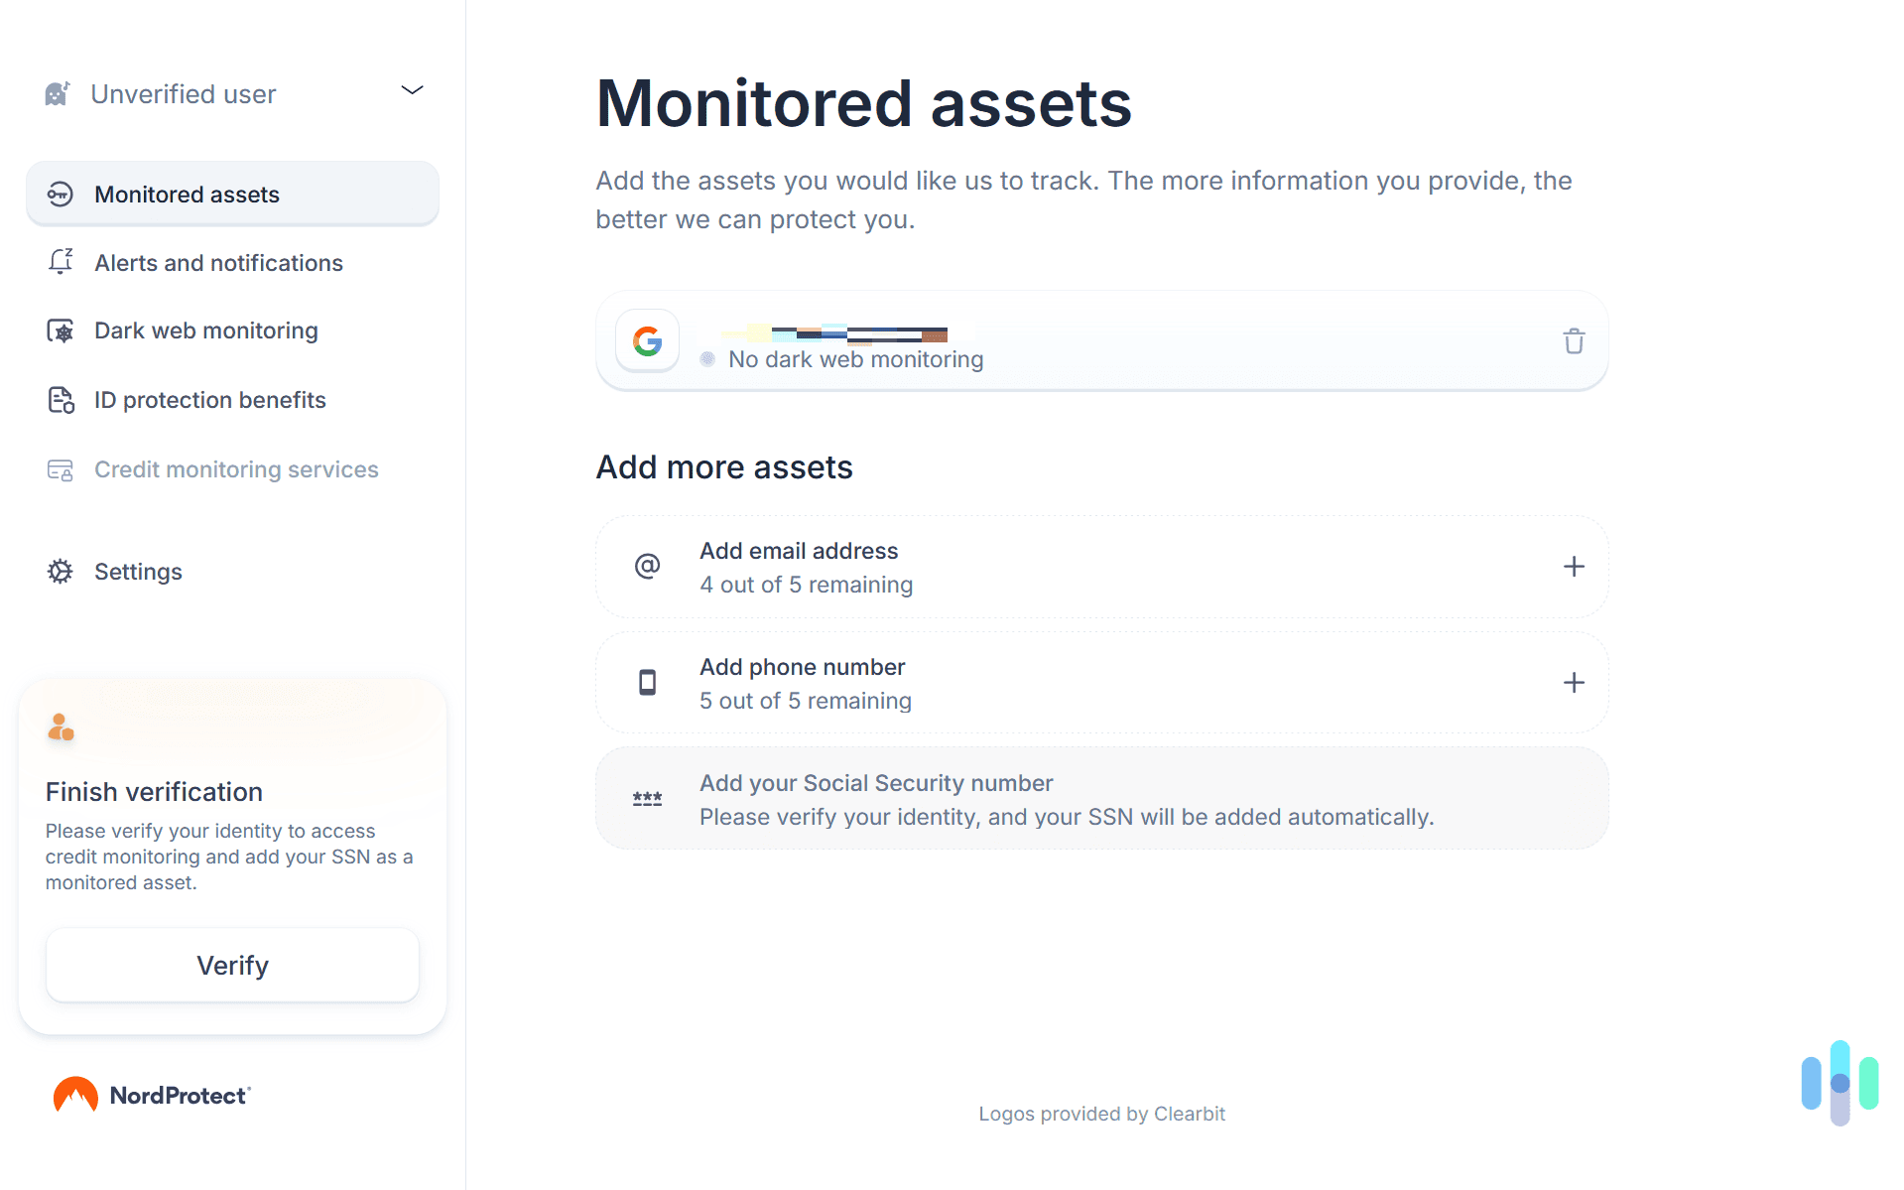This screenshot has height=1190, width=1904.
Task: Open Alerts and notifications via bell icon
Action: (x=60, y=262)
